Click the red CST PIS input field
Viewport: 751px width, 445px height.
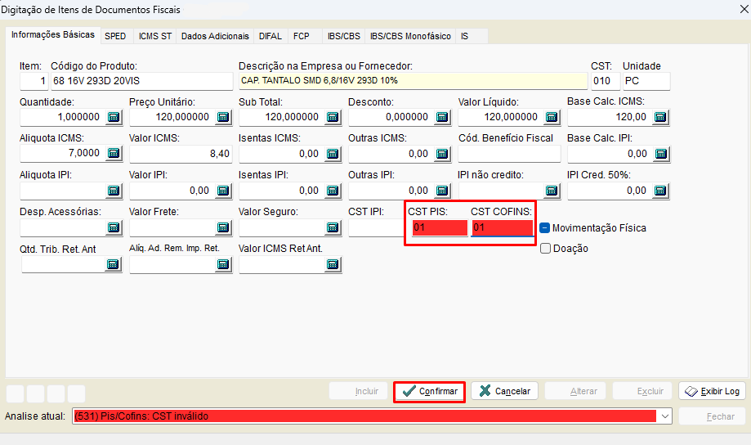[x=439, y=228]
